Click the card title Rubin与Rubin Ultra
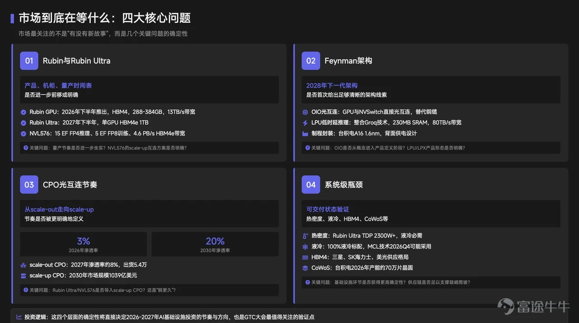 (76, 61)
